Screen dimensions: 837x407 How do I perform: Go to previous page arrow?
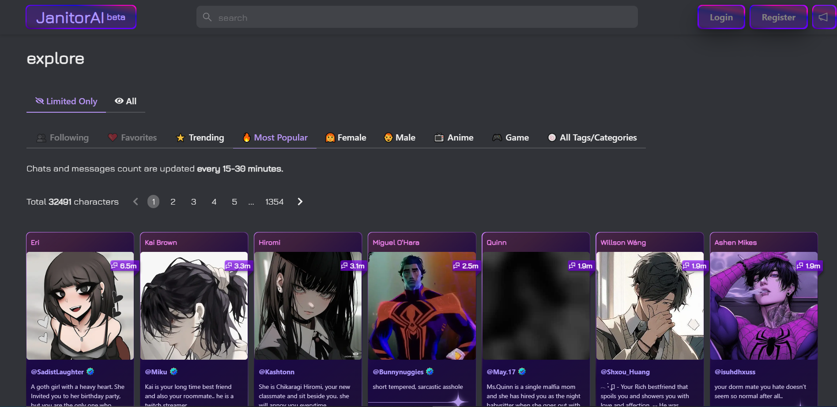tap(136, 202)
